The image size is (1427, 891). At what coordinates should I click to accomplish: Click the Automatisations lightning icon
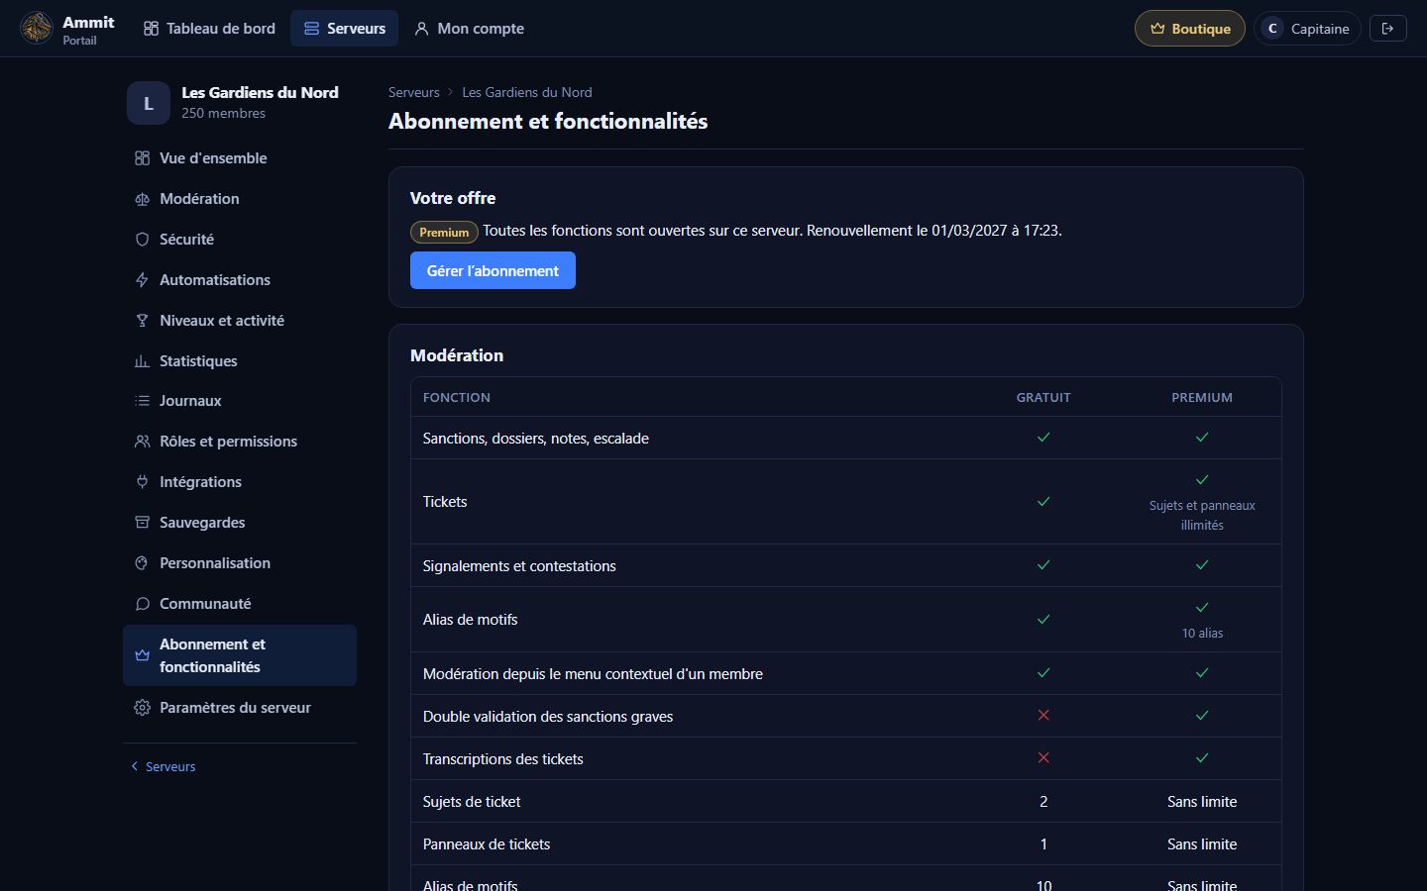[142, 280]
